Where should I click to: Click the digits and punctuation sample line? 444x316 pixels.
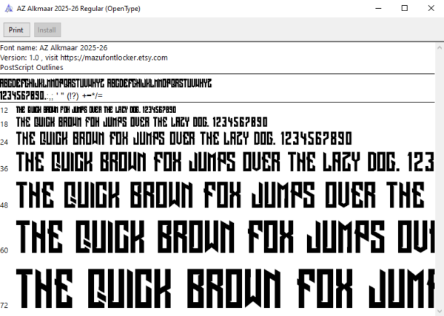click(52, 96)
